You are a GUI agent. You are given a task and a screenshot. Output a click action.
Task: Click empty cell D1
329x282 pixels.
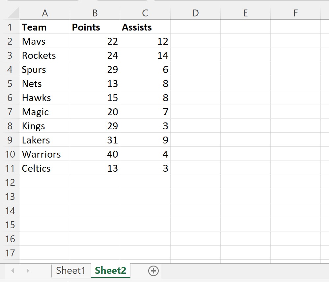pos(195,27)
